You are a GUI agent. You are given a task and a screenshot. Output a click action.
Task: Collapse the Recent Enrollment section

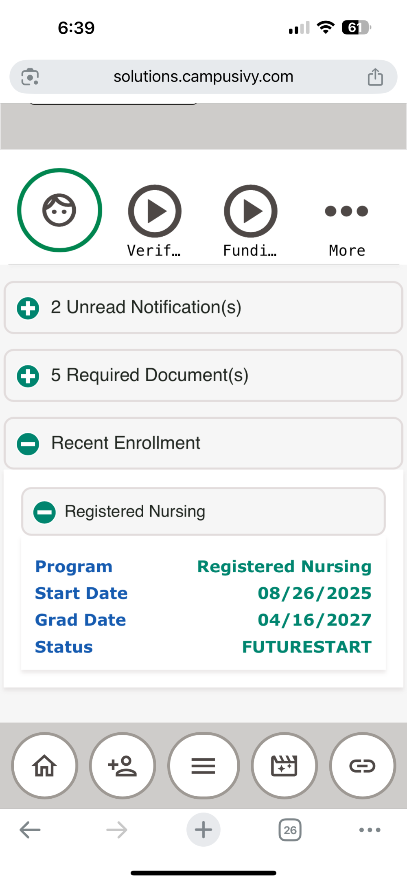tap(203, 443)
